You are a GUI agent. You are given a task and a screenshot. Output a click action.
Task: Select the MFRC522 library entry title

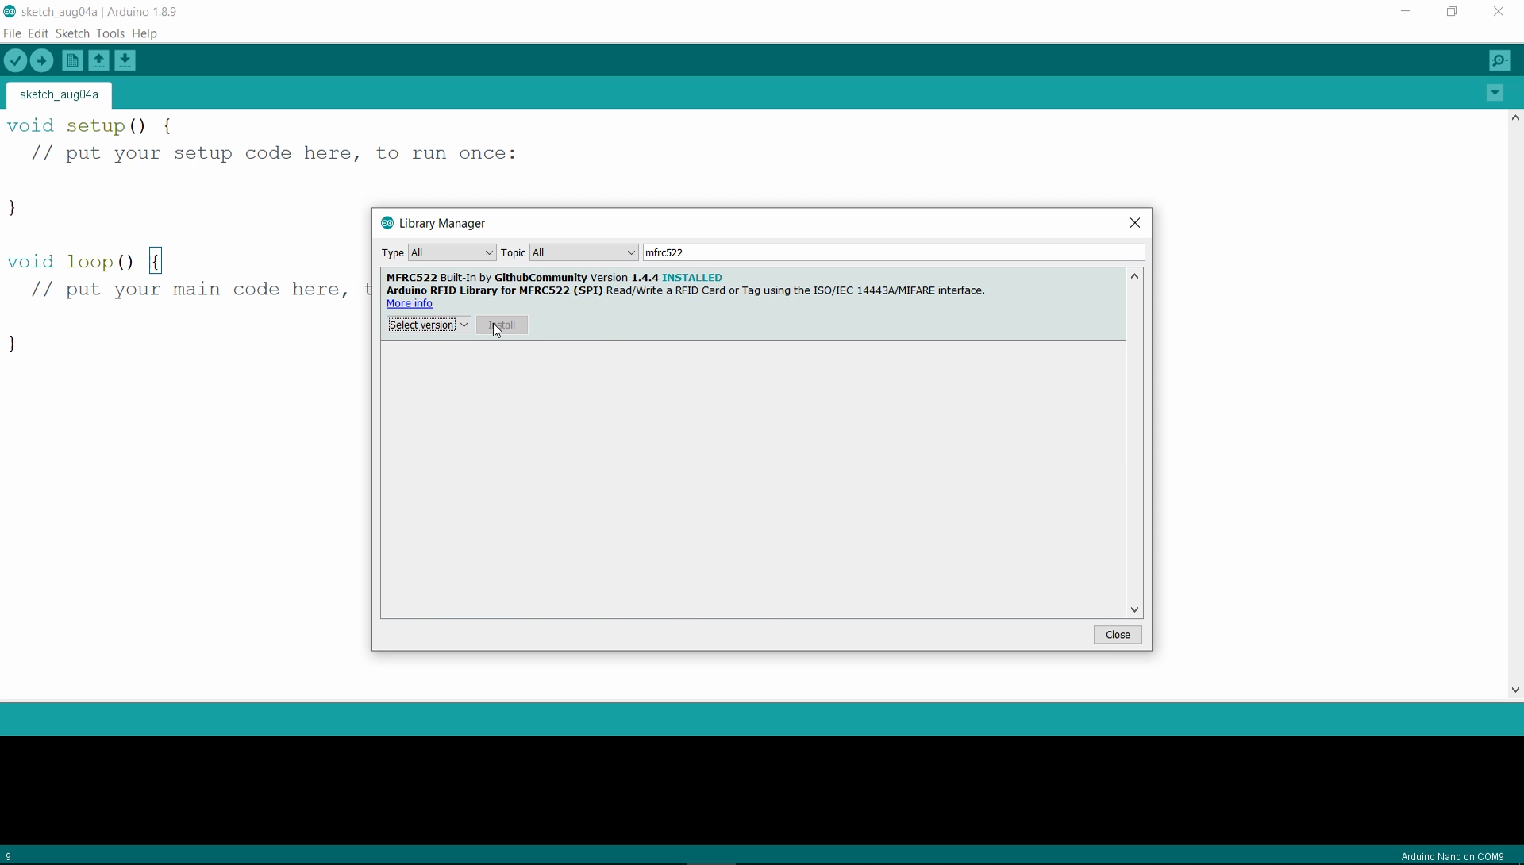412,278
